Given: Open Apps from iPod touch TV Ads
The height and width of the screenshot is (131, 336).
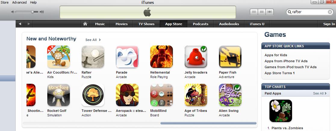Looking at the screenshot, I should [x=290, y=67].
